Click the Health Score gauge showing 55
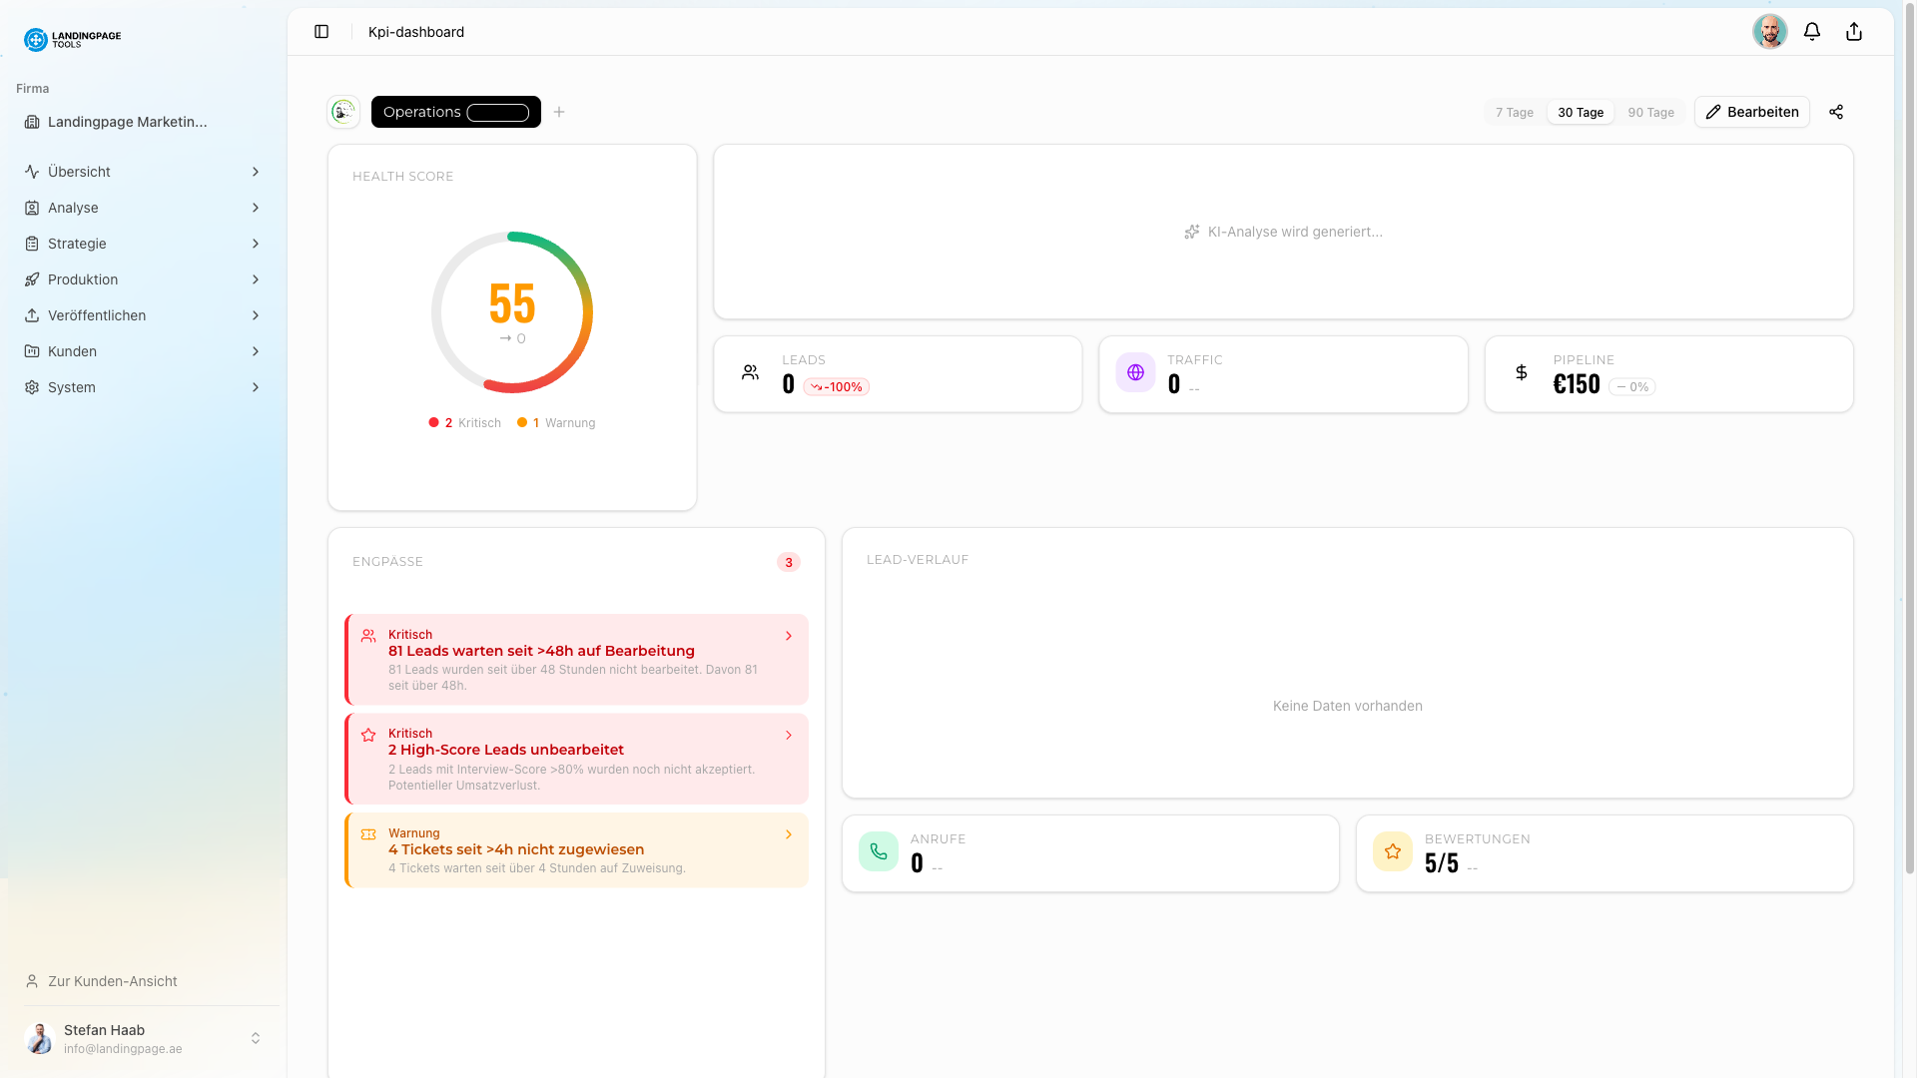 pos(512,311)
